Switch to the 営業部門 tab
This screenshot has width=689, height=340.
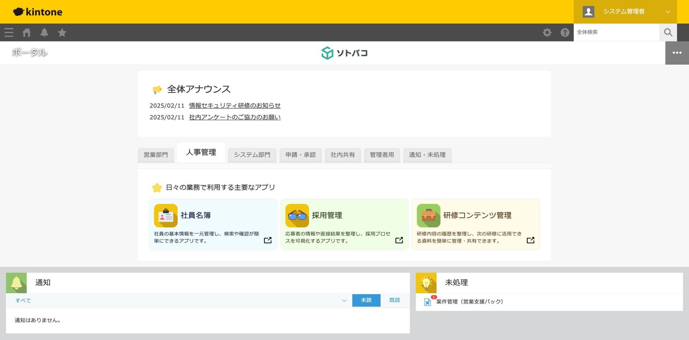click(x=156, y=155)
